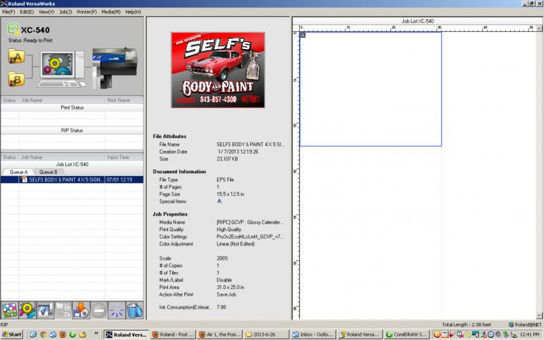Click the 12:41 PM system clock

pos(529,335)
